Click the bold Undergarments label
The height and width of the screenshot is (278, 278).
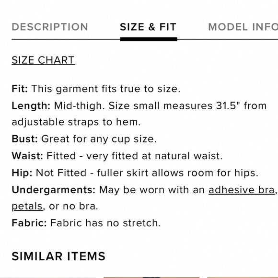(x=54, y=190)
